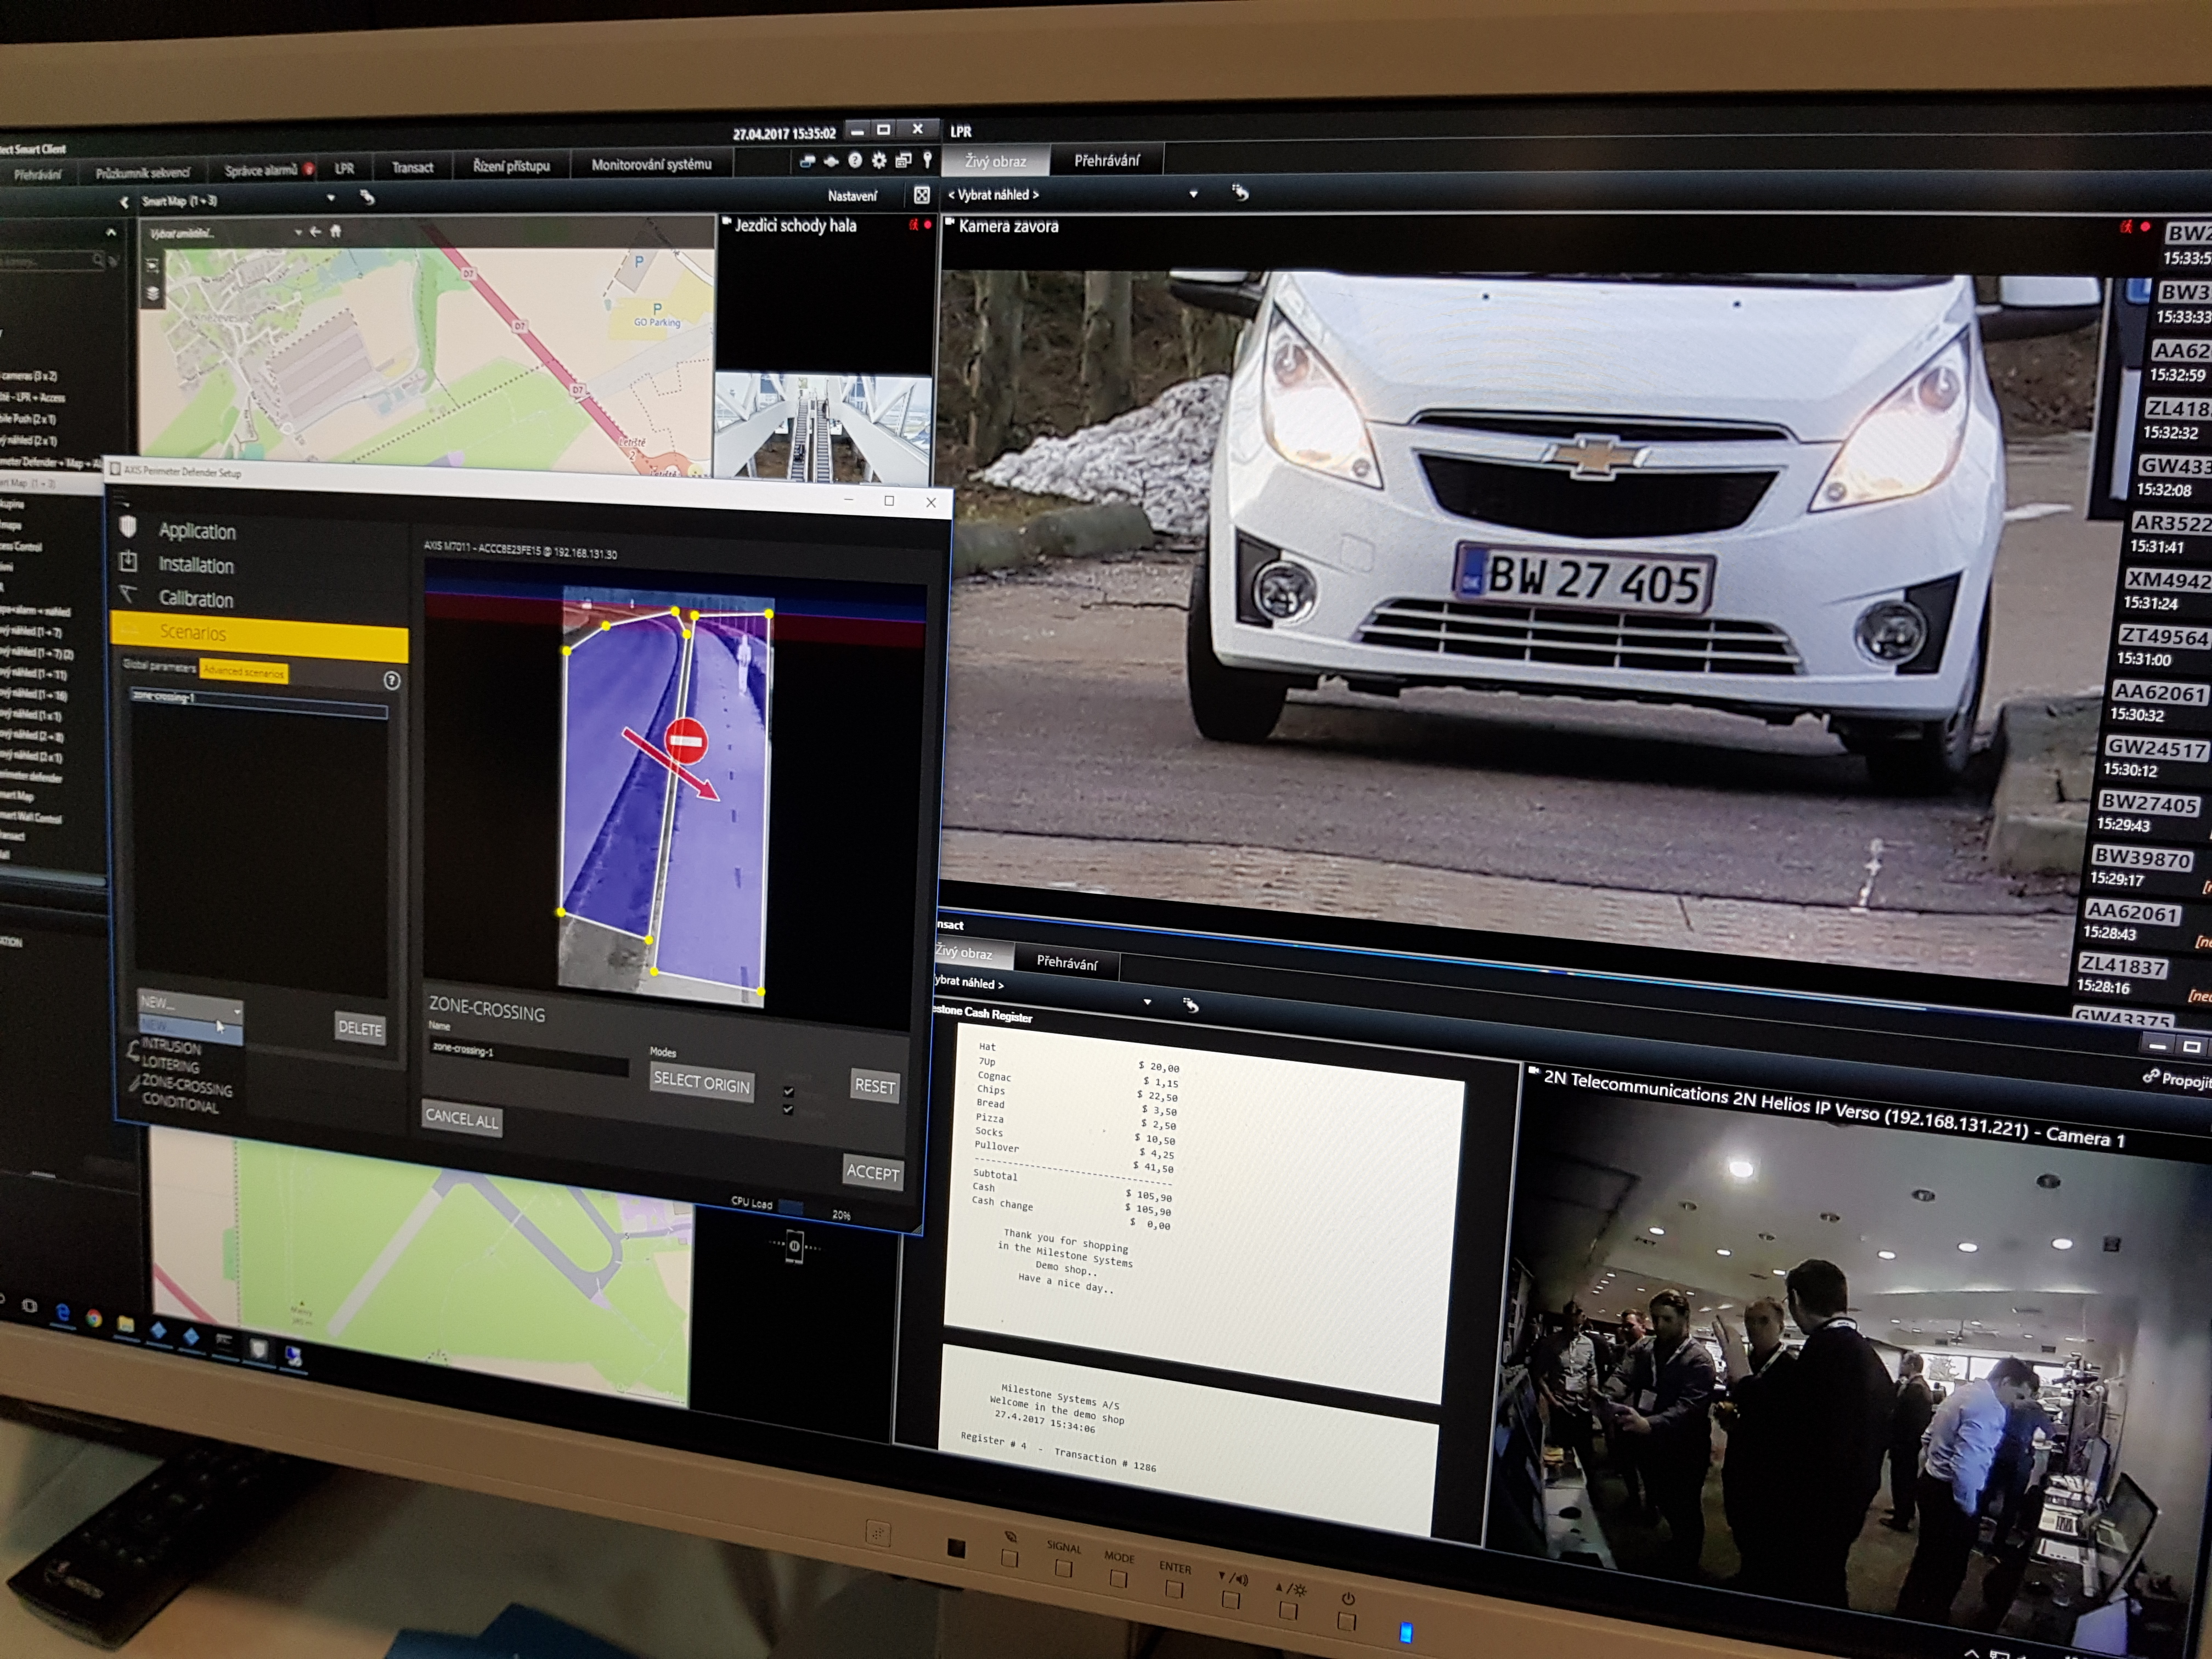Expand the Vybrat umístění location dropdown
The width and height of the screenshot is (2212, 1659).
(x=298, y=232)
